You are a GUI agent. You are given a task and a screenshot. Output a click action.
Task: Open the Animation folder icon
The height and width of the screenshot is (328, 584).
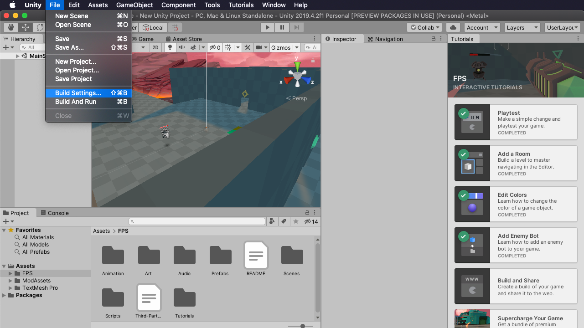click(113, 255)
